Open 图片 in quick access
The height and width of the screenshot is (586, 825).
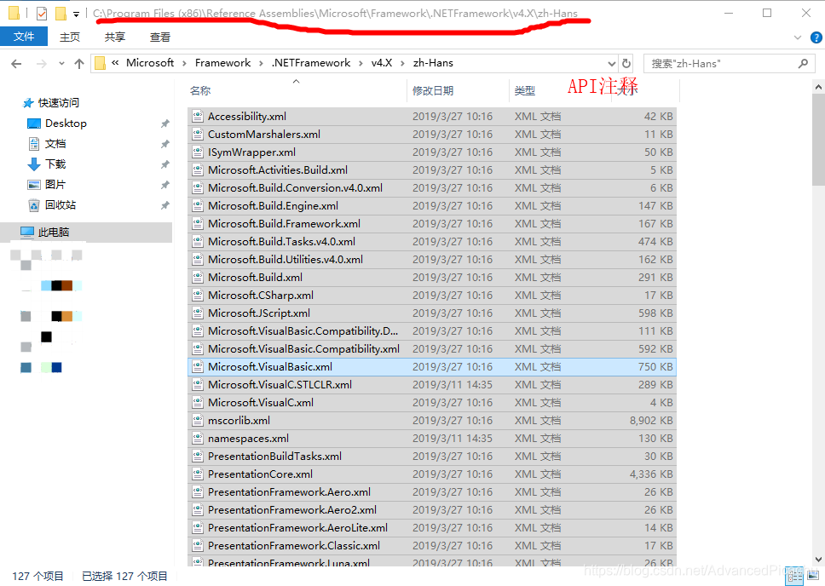pyautogui.click(x=55, y=185)
